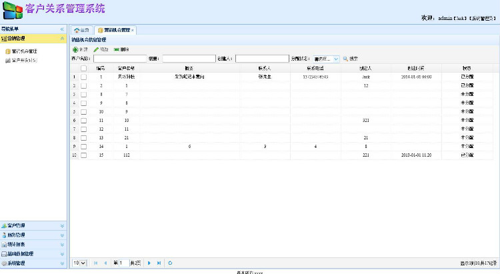Check the box for row with ID 11
Viewport: 500px width, 274px height.
tap(83, 121)
